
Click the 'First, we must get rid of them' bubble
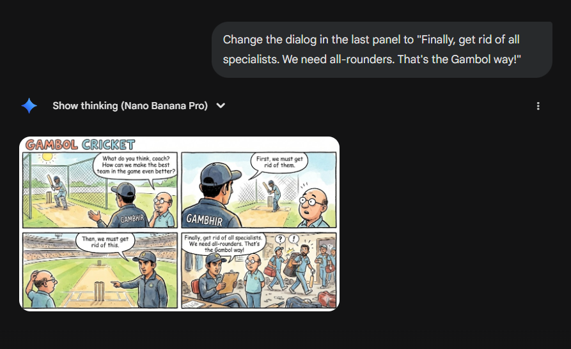pyautogui.click(x=279, y=162)
